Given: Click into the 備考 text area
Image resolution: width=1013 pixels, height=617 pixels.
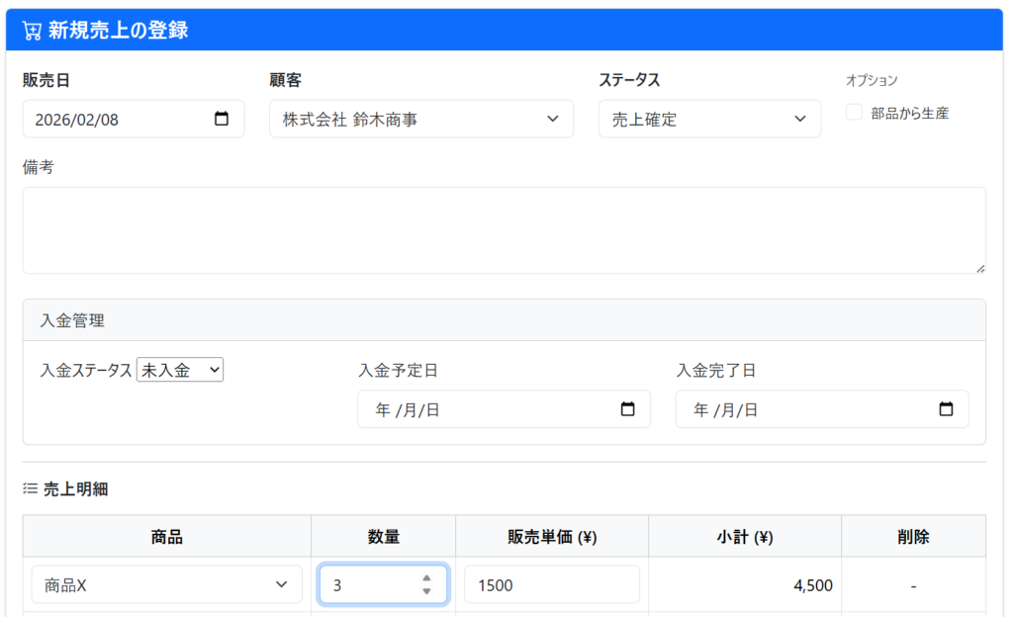Looking at the screenshot, I should pyautogui.click(x=504, y=230).
